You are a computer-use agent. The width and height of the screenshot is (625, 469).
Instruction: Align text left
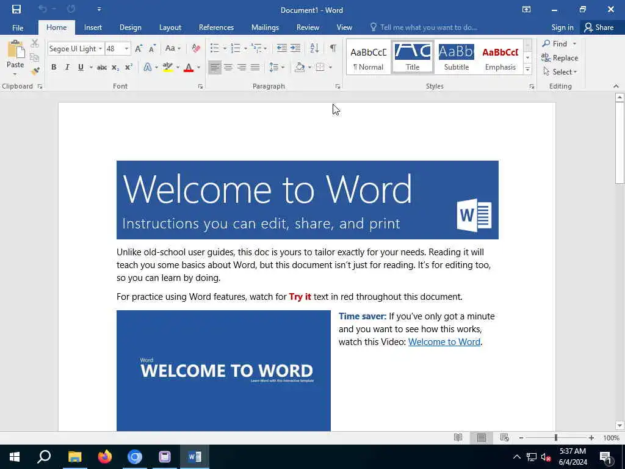click(215, 67)
